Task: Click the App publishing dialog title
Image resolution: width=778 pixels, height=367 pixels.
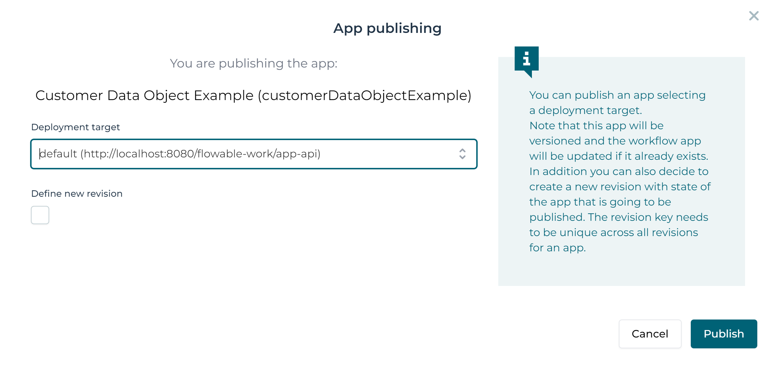Action: [388, 28]
